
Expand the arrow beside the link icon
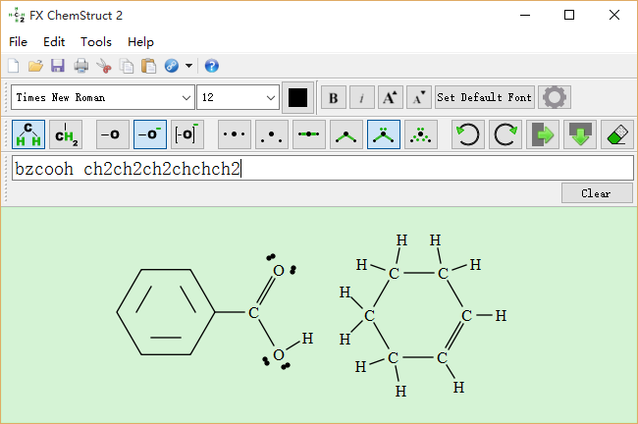pos(188,66)
